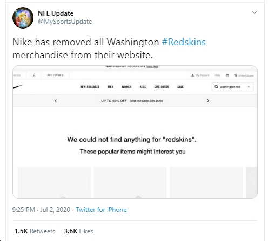Open the Twitter for iPhone source link
This screenshot has height=241, width=275.
[x=101, y=210]
